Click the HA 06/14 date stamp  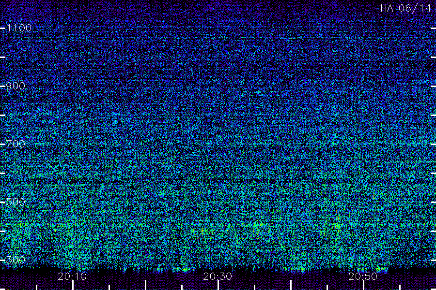click(405, 8)
